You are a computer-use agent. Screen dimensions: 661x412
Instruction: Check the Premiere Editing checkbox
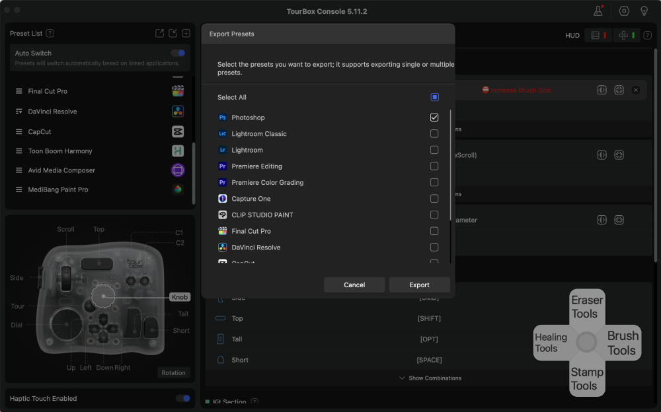pos(434,166)
